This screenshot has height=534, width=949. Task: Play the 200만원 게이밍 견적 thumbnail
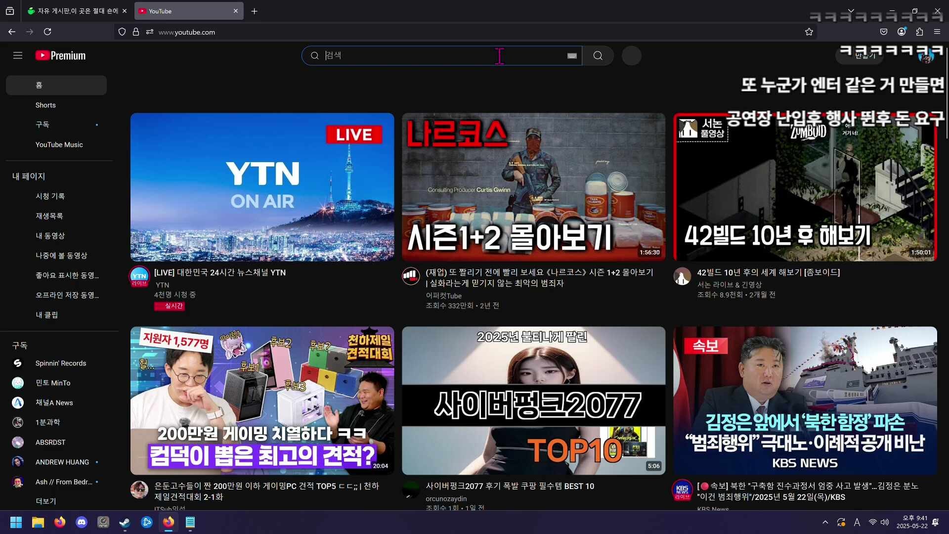click(262, 400)
